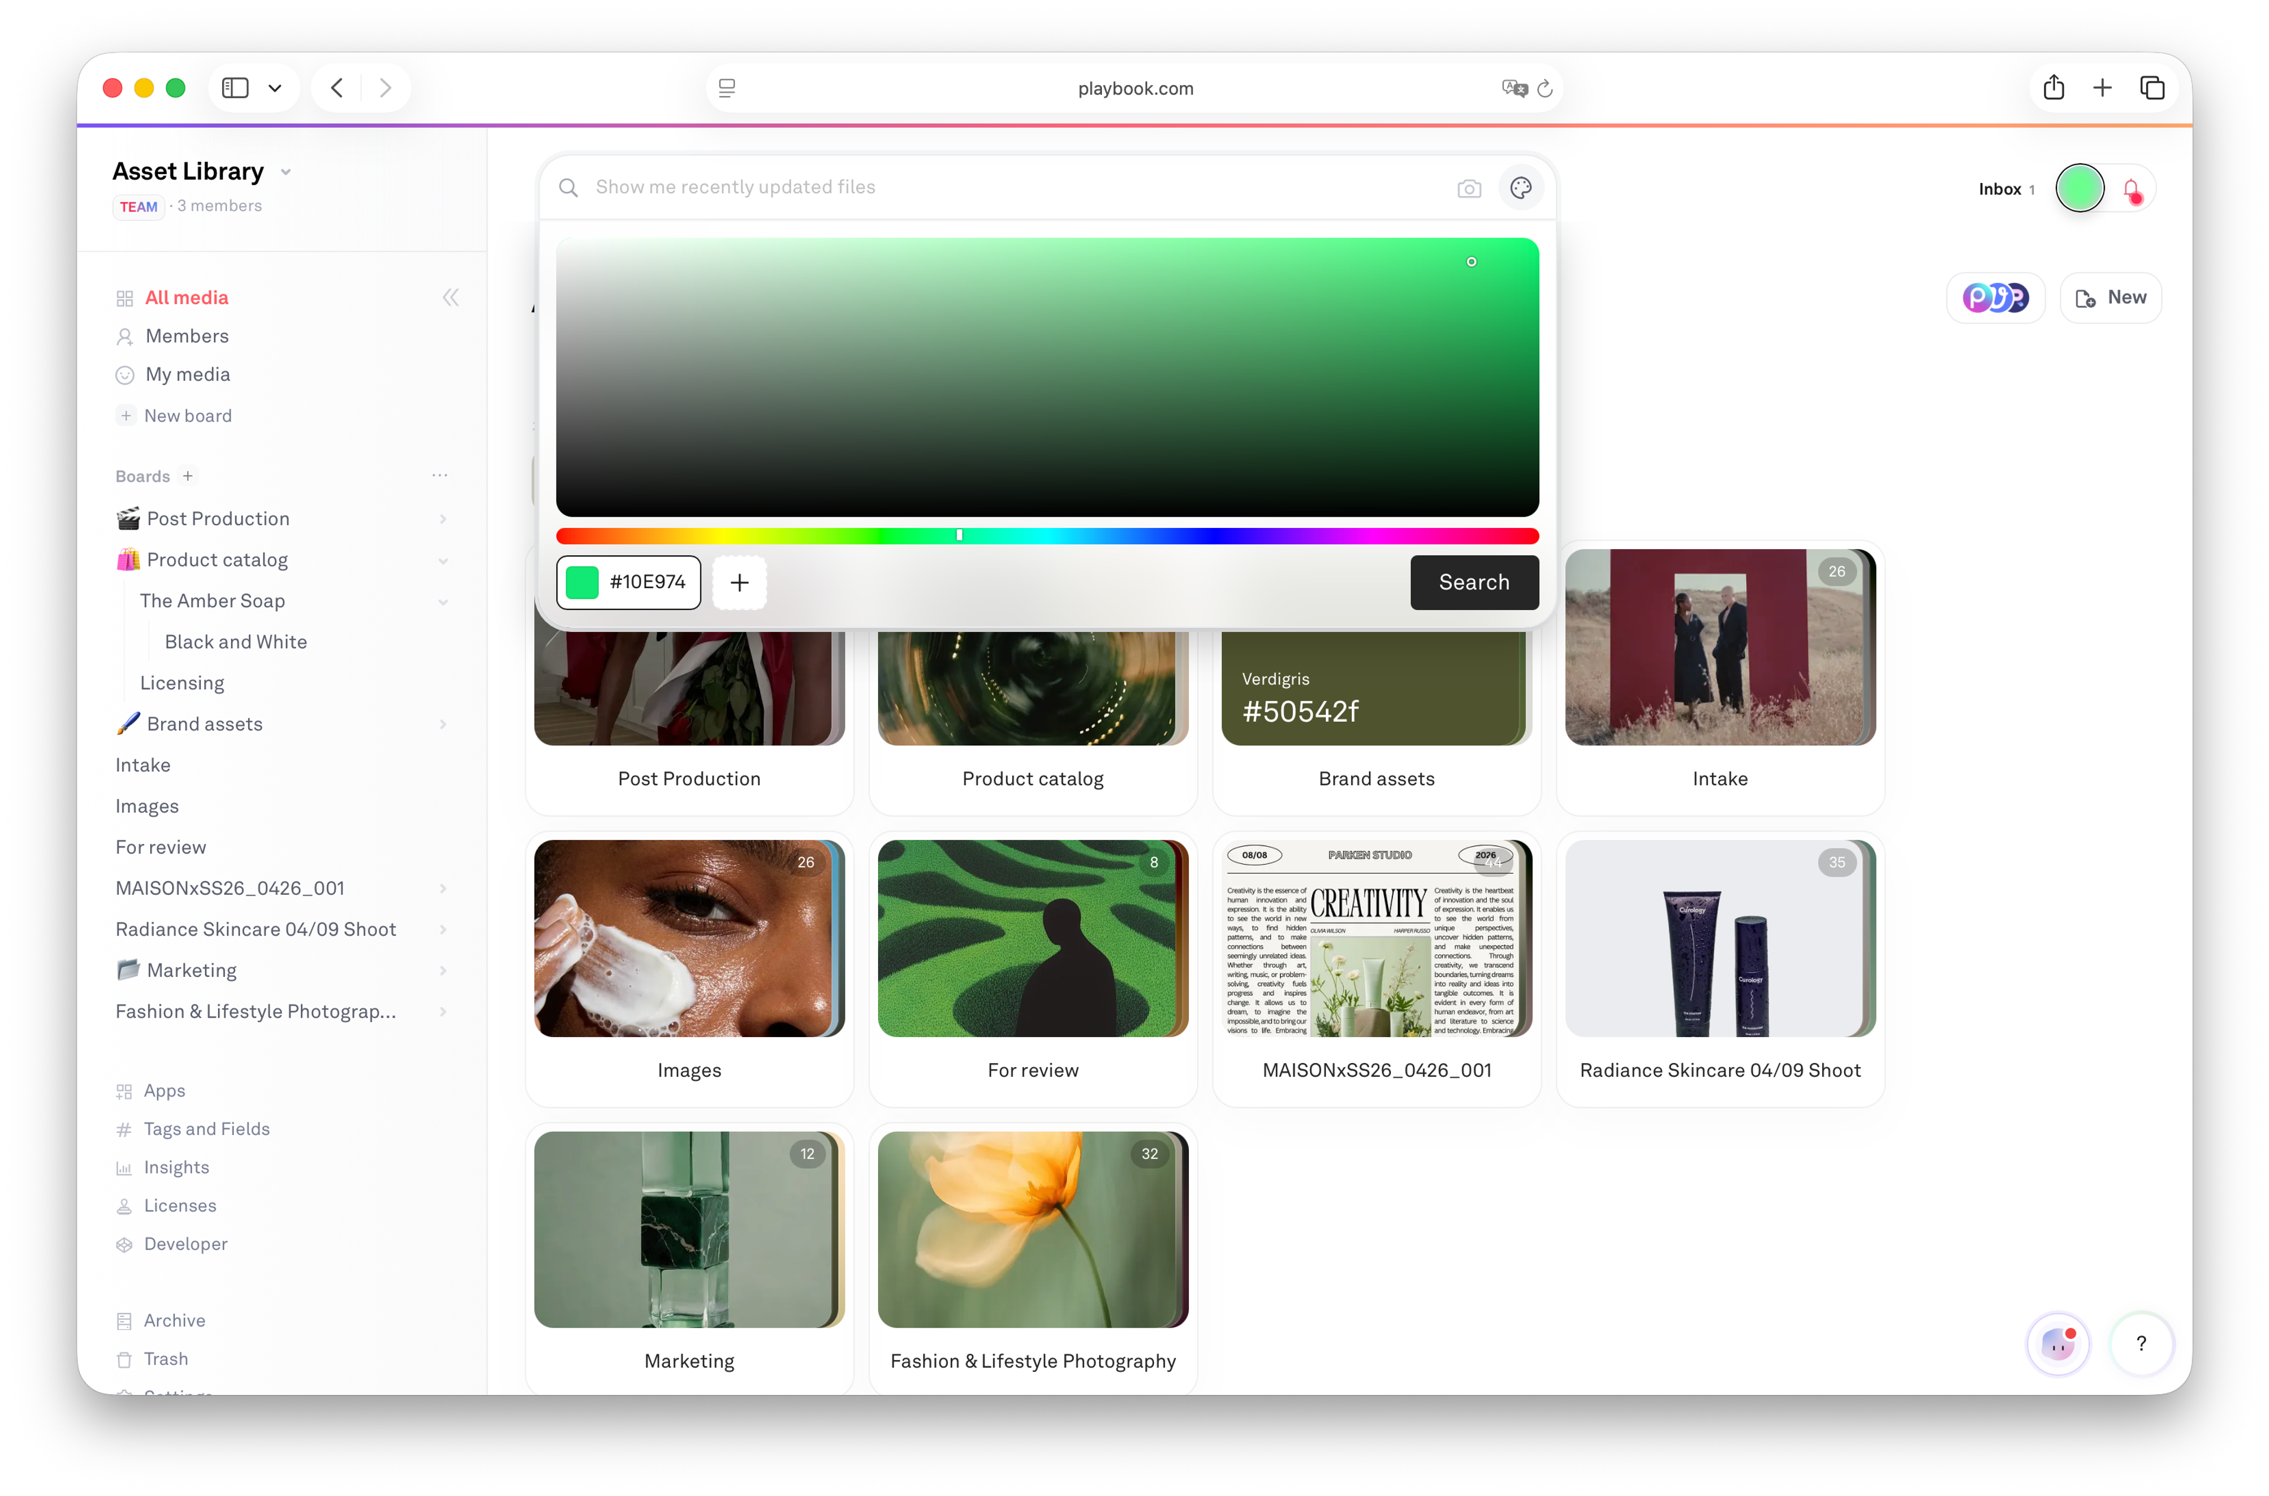Expand Fashion & Lifestyle Photography board
Image resolution: width=2269 pixels, height=1496 pixels.
coord(443,1011)
